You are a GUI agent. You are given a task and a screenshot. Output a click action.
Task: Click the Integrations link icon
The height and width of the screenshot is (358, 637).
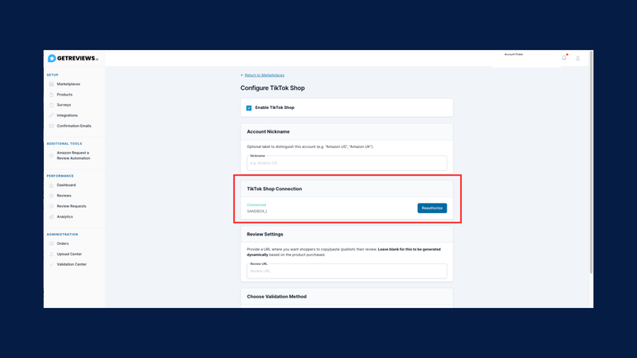pos(51,115)
